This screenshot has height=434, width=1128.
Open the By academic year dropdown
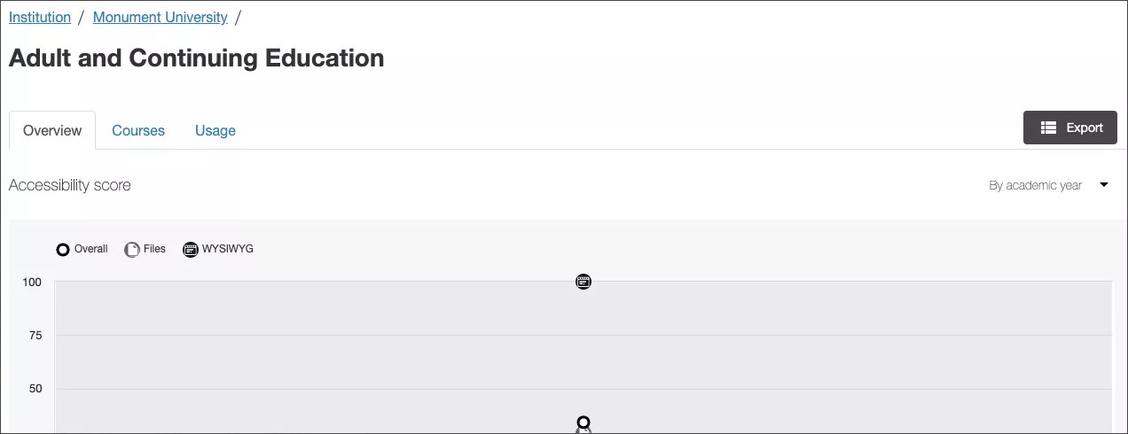1035,185
